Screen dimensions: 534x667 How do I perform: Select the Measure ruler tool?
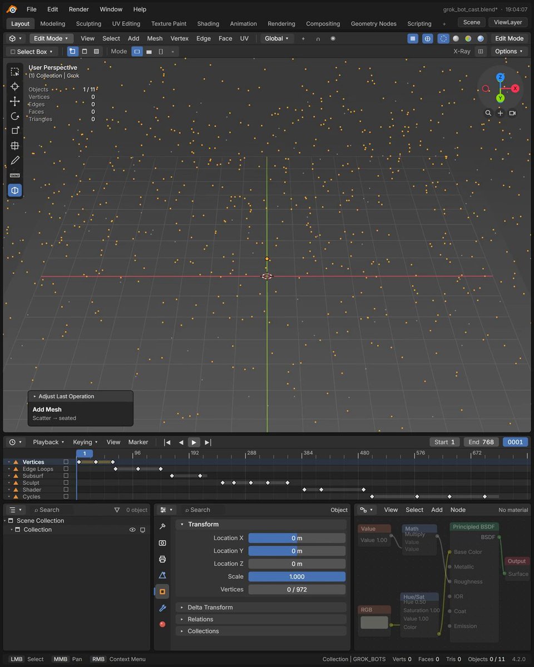[15, 175]
